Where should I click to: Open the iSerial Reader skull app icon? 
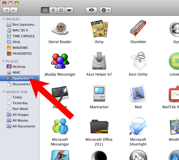60,29
